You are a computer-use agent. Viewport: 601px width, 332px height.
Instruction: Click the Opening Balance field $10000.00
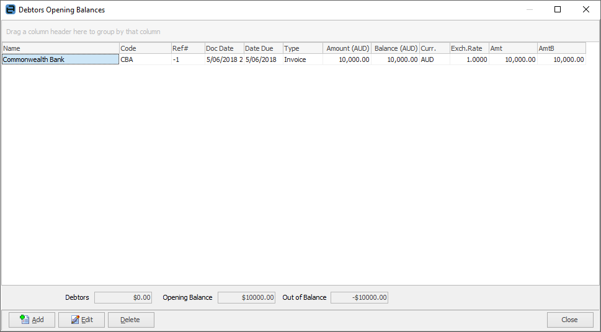click(246, 297)
